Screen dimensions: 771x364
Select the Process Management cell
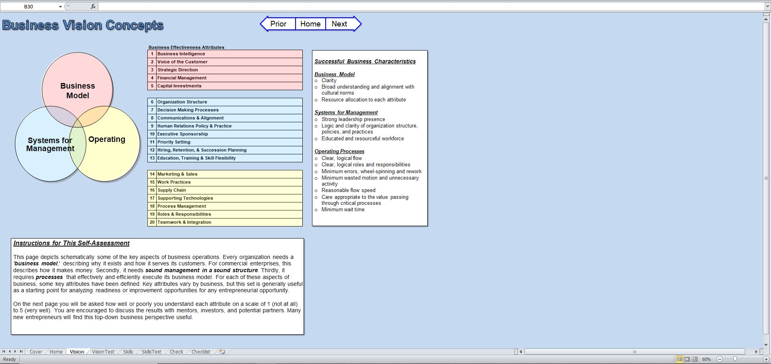(x=229, y=206)
